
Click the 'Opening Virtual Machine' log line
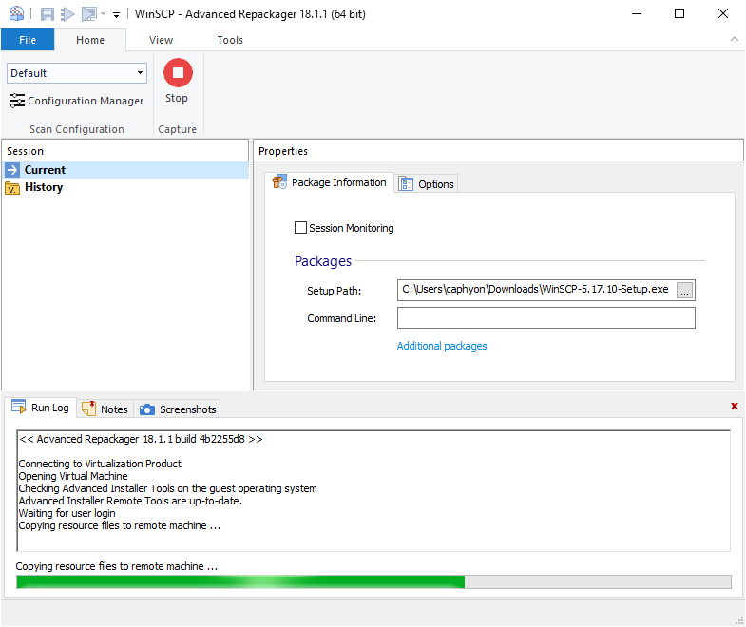pos(73,476)
